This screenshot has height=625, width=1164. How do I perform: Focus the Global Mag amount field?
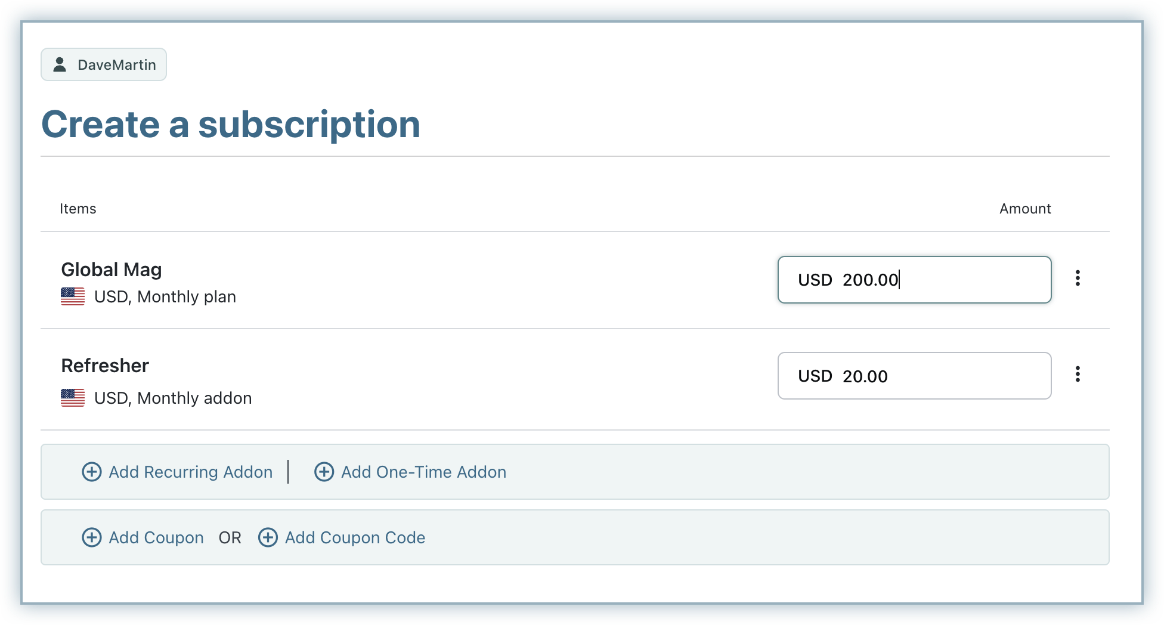(914, 280)
